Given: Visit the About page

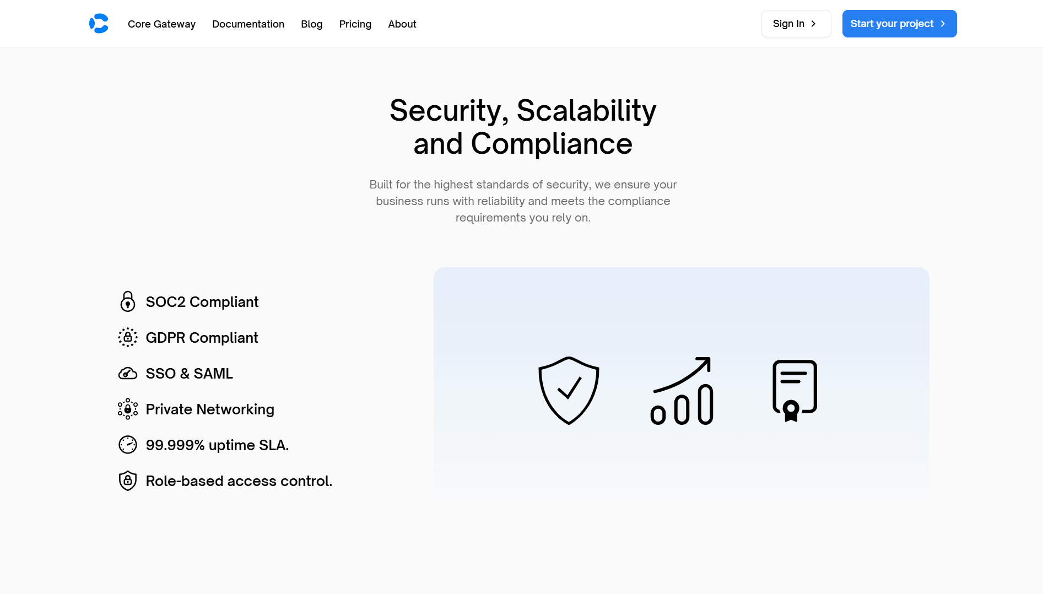Looking at the screenshot, I should coord(402,24).
